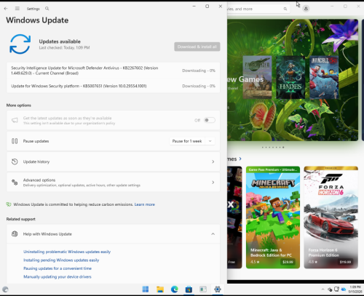Open Uninstalling problematic Windows updates easily link
364x296 pixels.
[x=67, y=252]
